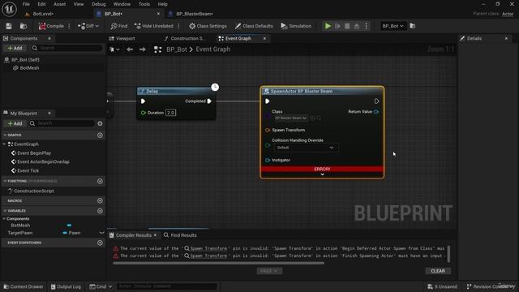Open Class Defaults
519x292 pixels.
254,26
